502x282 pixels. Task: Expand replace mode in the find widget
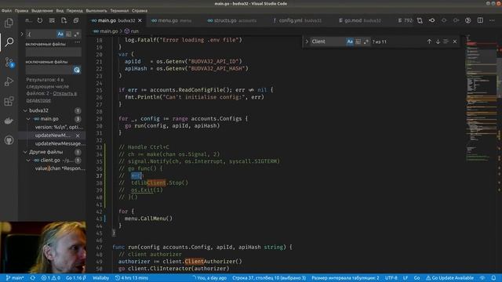coord(307,42)
